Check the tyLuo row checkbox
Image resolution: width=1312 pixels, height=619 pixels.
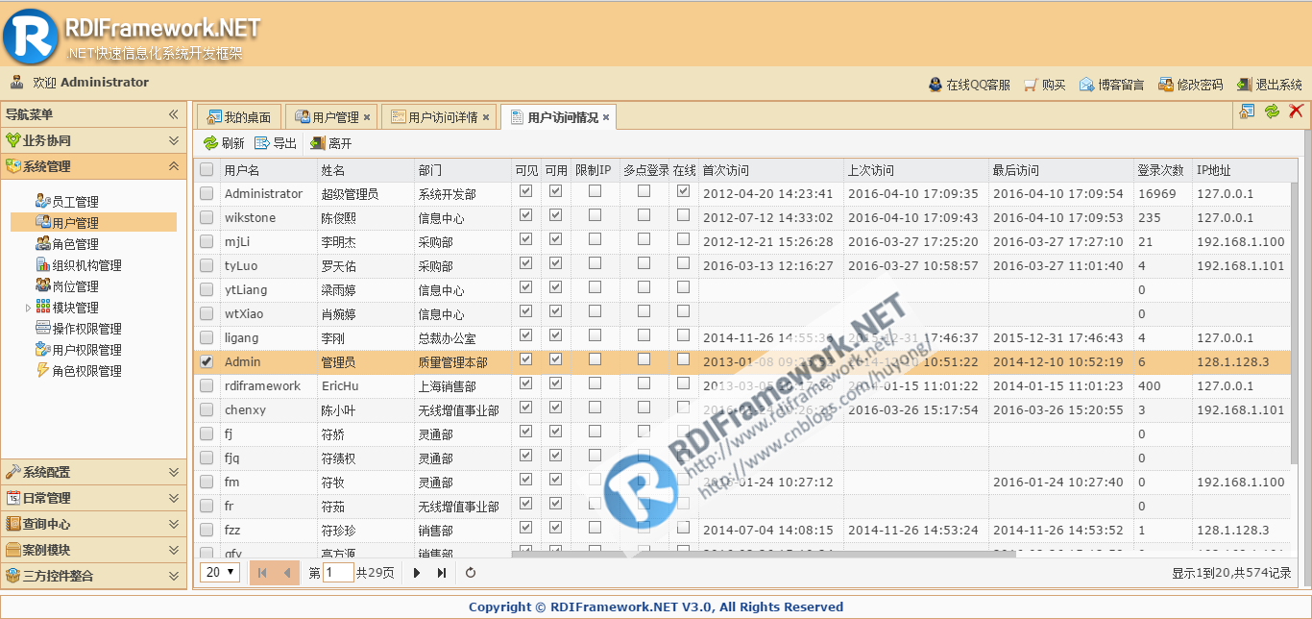coord(207,265)
